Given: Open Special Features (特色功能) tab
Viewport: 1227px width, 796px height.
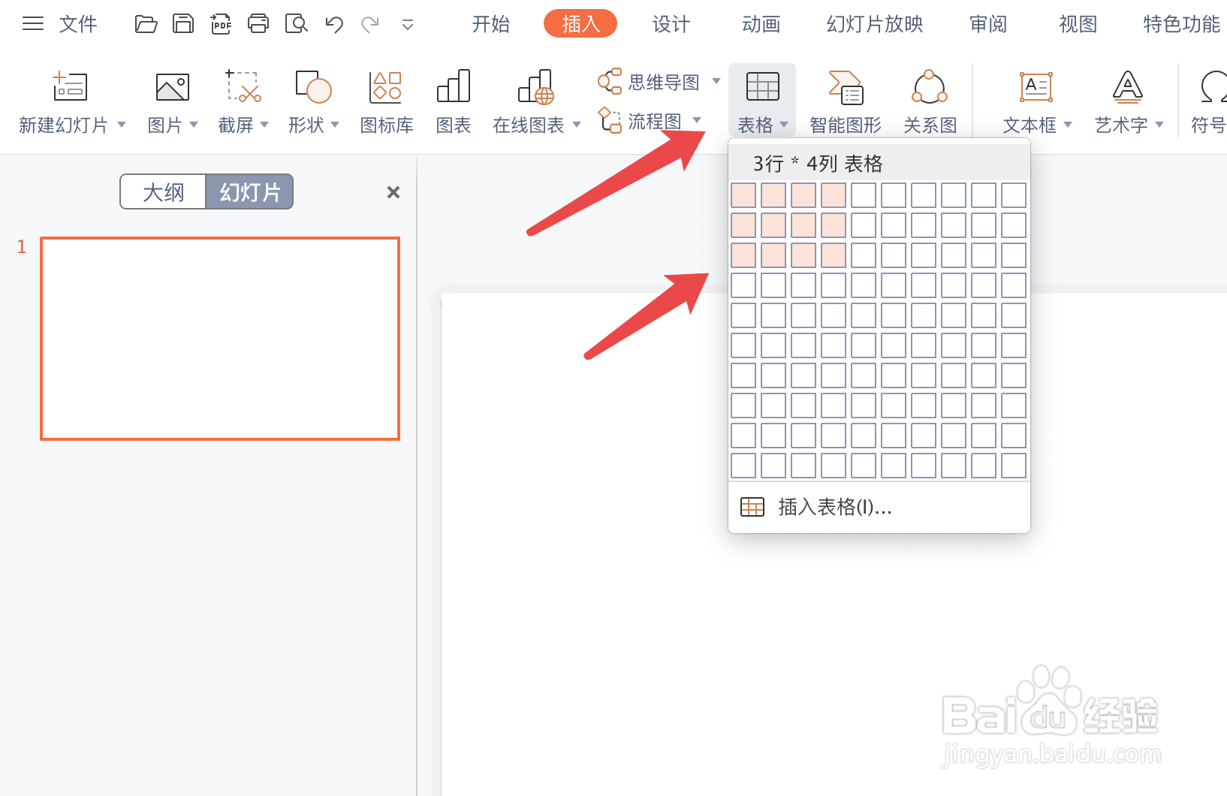Looking at the screenshot, I should click(x=1182, y=24).
